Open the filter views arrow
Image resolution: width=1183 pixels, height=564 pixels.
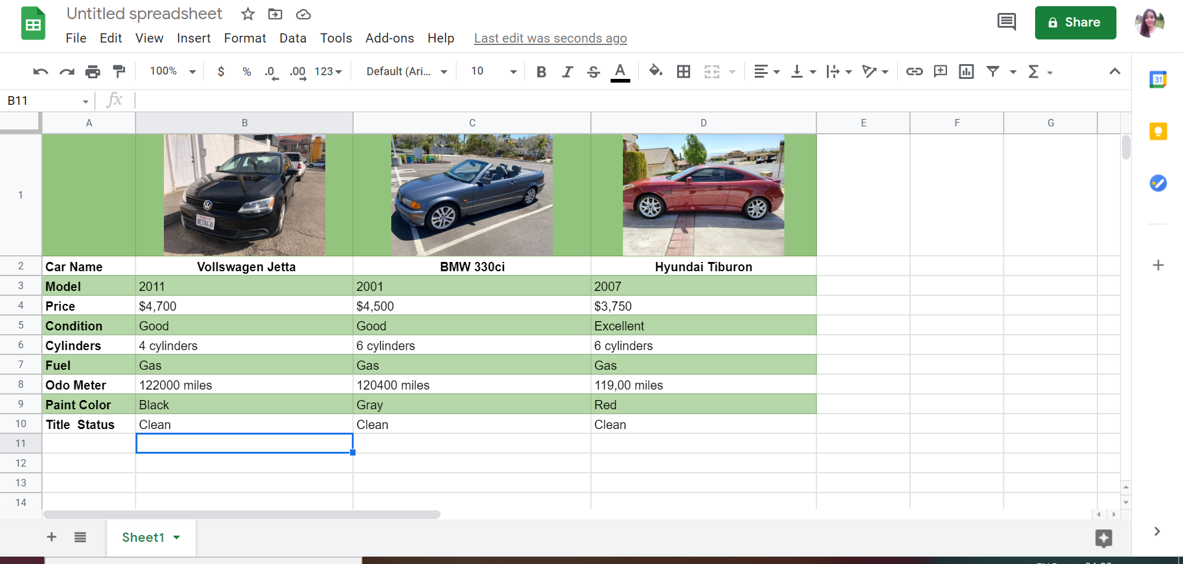click(x=1012, y=72)
